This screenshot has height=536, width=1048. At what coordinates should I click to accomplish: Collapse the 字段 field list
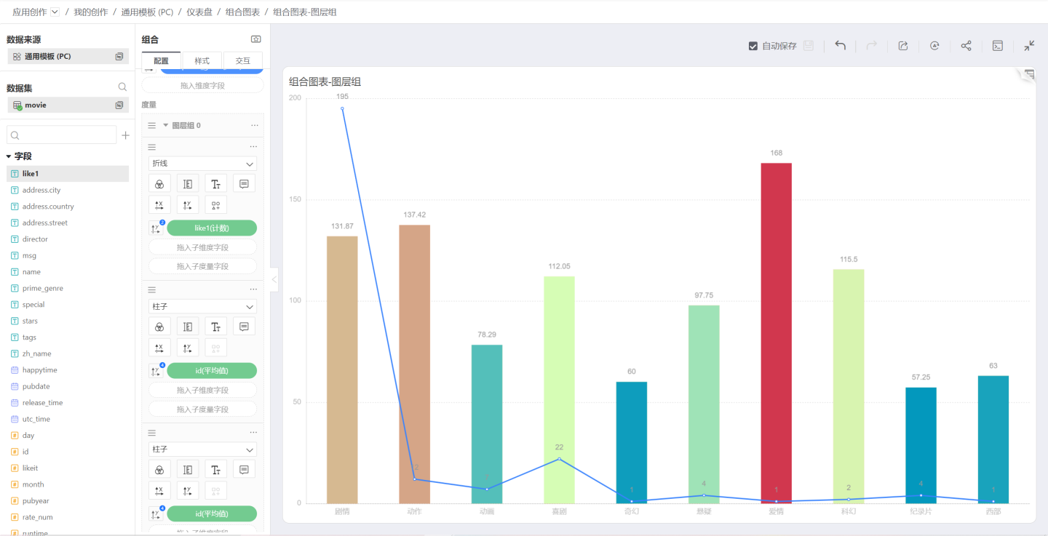click(x=9, y=156)
